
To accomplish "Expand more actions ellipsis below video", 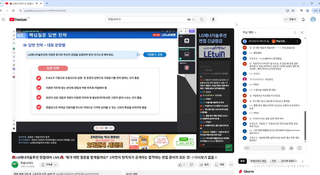I will 231,165.
